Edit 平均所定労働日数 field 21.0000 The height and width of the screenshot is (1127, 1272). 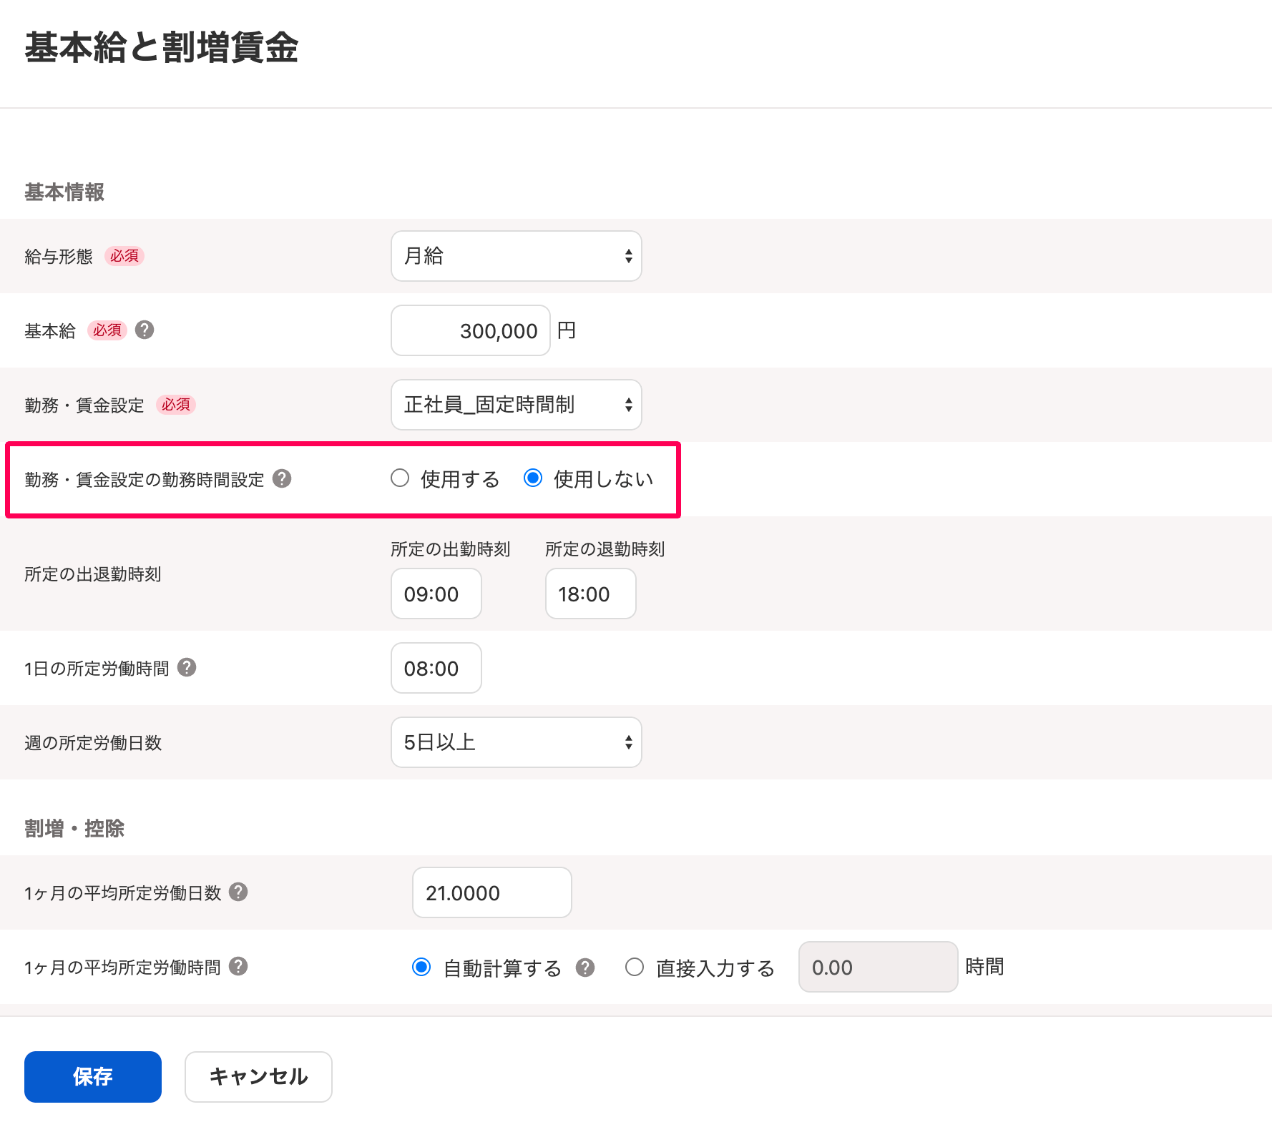(492, 892)
